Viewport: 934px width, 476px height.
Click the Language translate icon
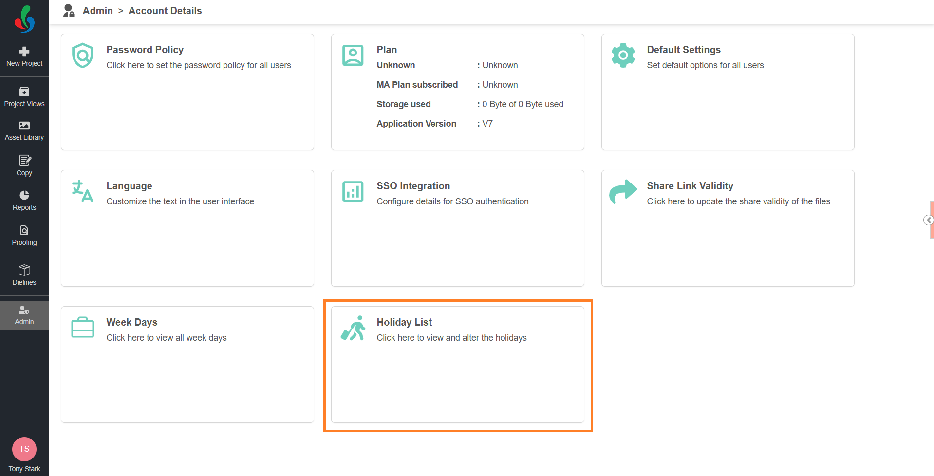[x=83, y=191]
